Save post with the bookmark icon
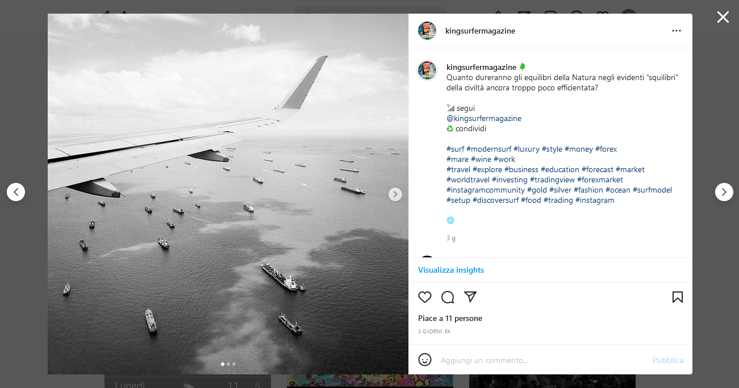The width and height of the screenshot is (739, 388). coord(677,297)
